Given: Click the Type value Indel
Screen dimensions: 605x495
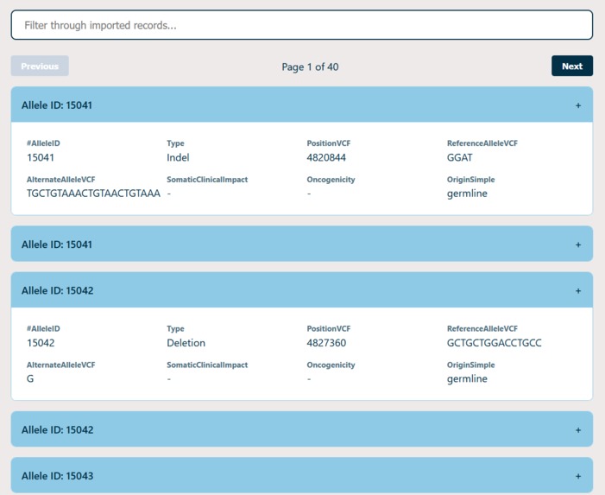Looking at the screenshot, I should (x=178, y=157).
